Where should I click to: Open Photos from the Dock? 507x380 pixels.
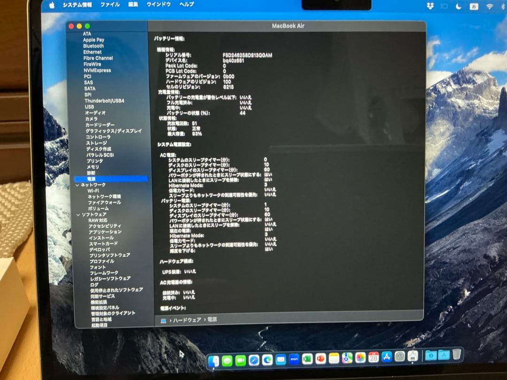360,357
